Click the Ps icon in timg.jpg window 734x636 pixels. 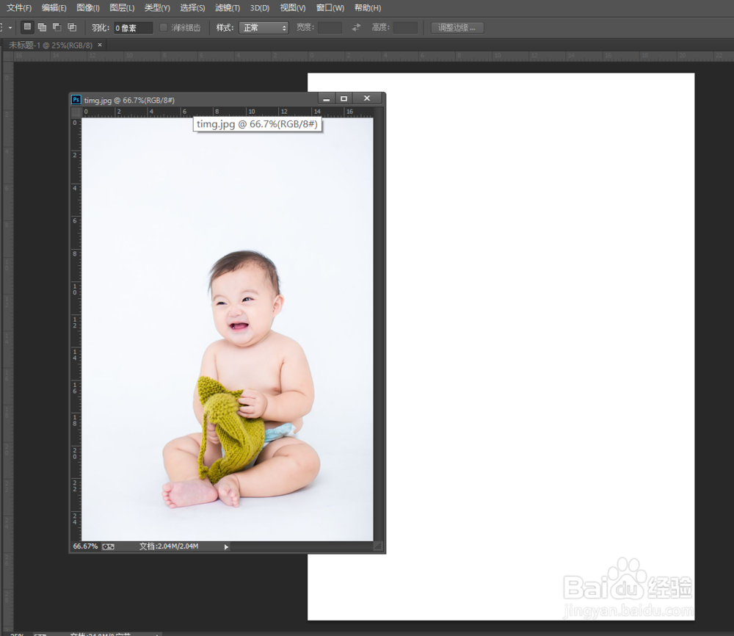pyautogui.click(x=76, y=100)
